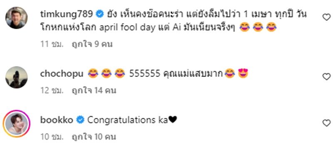Click the 'Congratulations ka' comment text
Screen dimensions: 333x155
(x=128, y=120)
